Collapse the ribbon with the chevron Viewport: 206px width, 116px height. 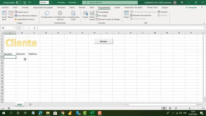tap(204, 23)
